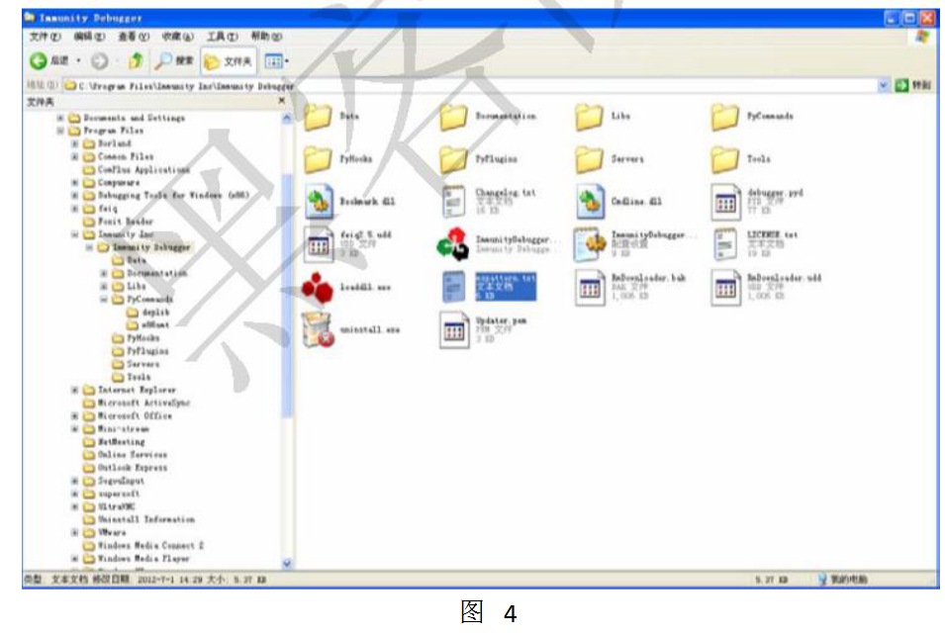Expand the Common Files tree node
The image size is (945, 635).
point(75,156)
